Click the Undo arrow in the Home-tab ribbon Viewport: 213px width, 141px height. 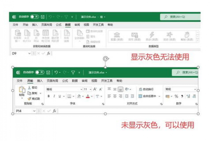[56, 72]
